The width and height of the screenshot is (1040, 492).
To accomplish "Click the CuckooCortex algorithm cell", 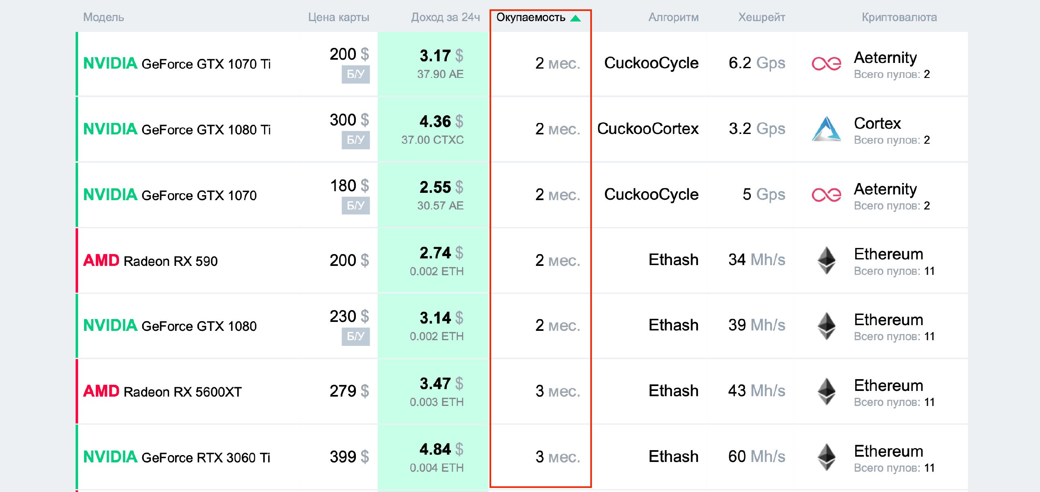I will pos(648,129).
